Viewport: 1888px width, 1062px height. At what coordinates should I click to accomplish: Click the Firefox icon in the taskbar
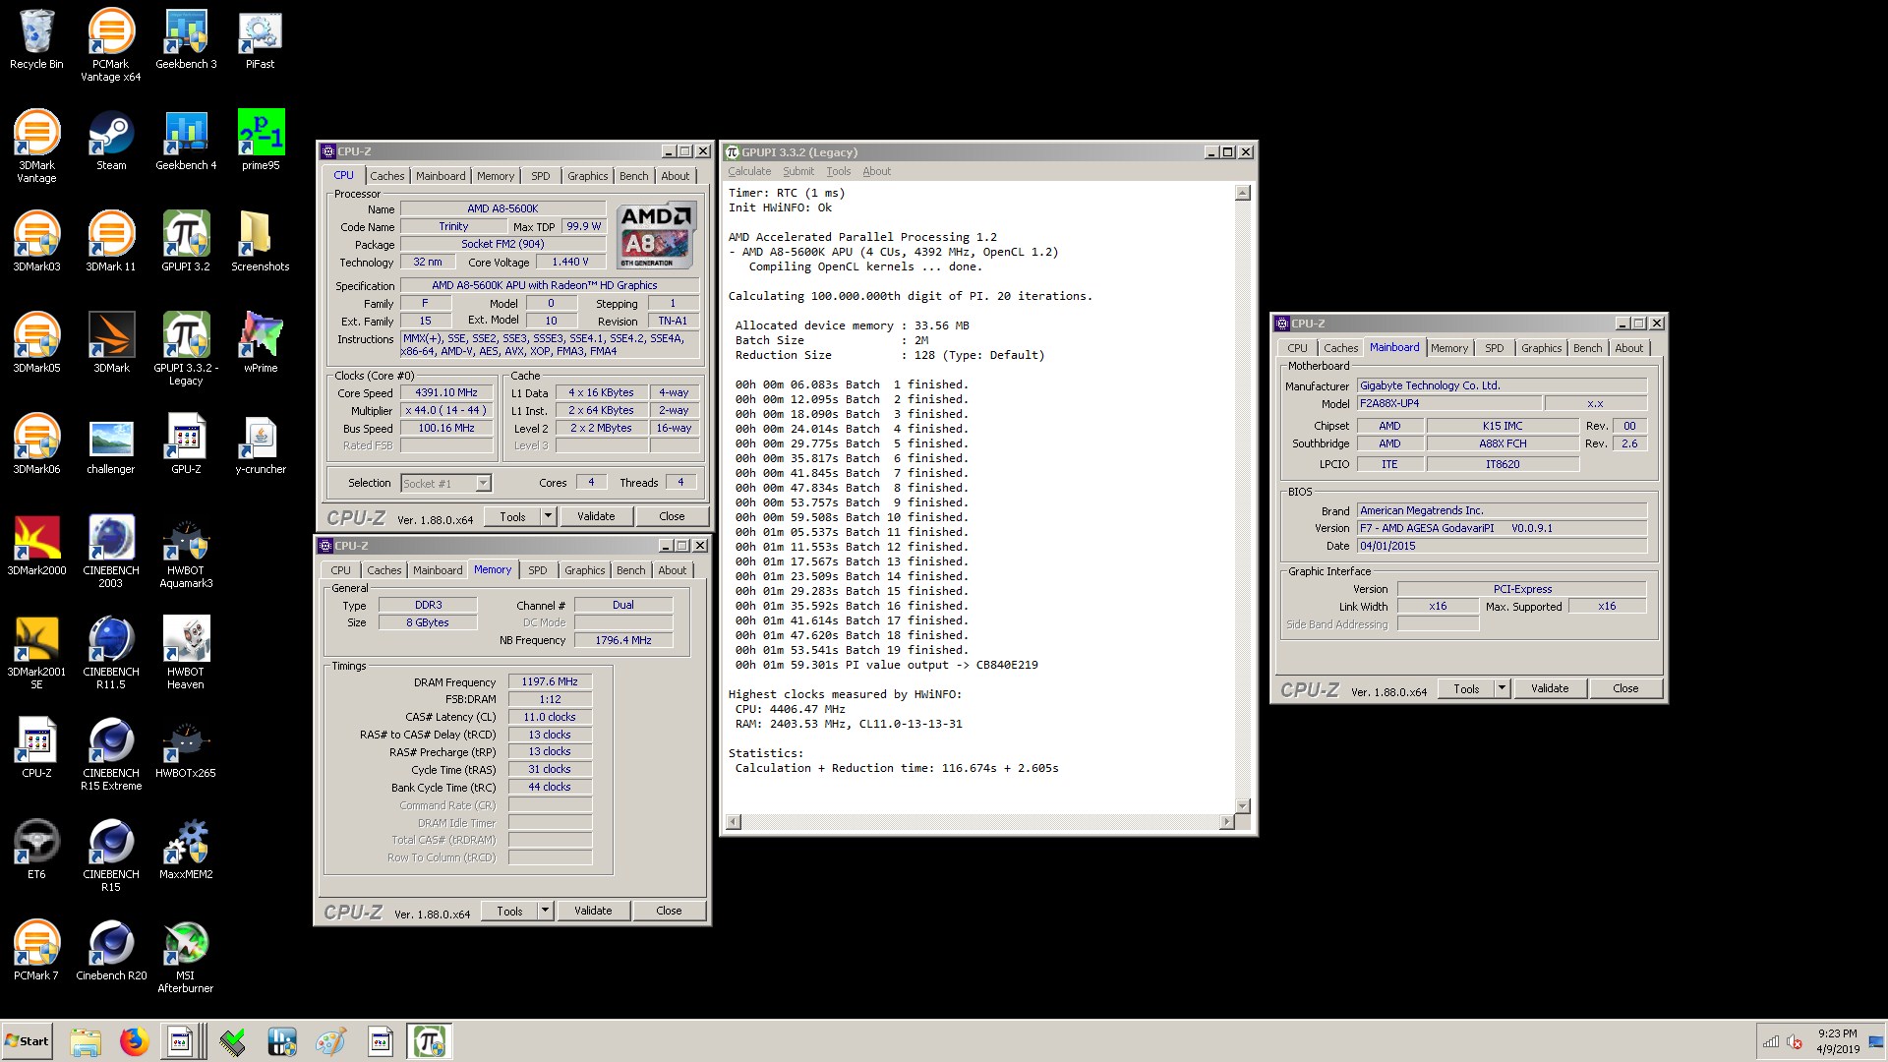point(134,1041)
